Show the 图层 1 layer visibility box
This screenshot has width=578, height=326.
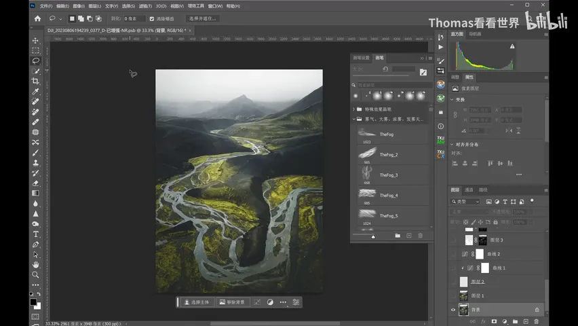pos(453,295)
